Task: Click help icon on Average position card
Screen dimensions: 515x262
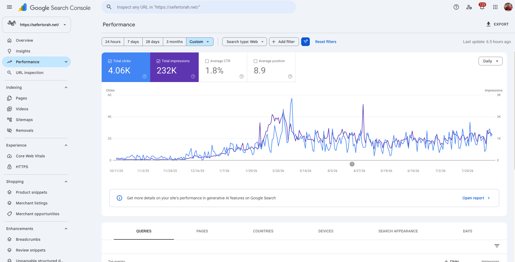Action: (290, 76)
